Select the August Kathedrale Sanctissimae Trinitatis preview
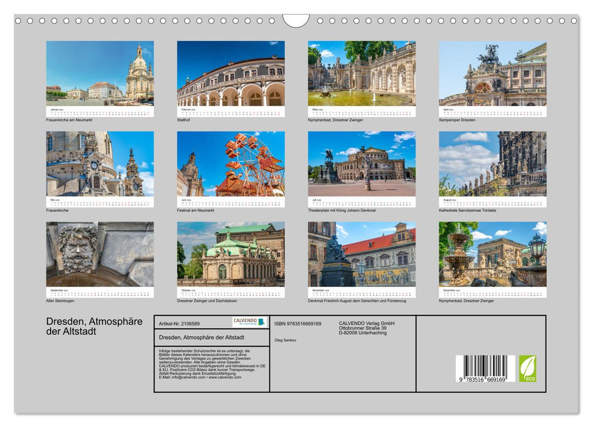 [491, 165]
